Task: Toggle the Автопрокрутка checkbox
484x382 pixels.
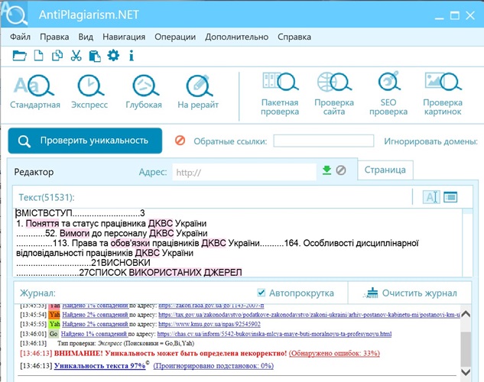Action: (261, 293)
